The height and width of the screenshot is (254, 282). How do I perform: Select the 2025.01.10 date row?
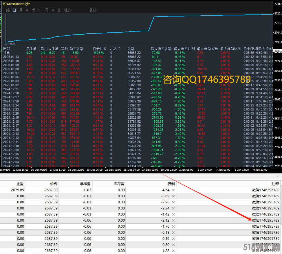[x=11, y=61]
